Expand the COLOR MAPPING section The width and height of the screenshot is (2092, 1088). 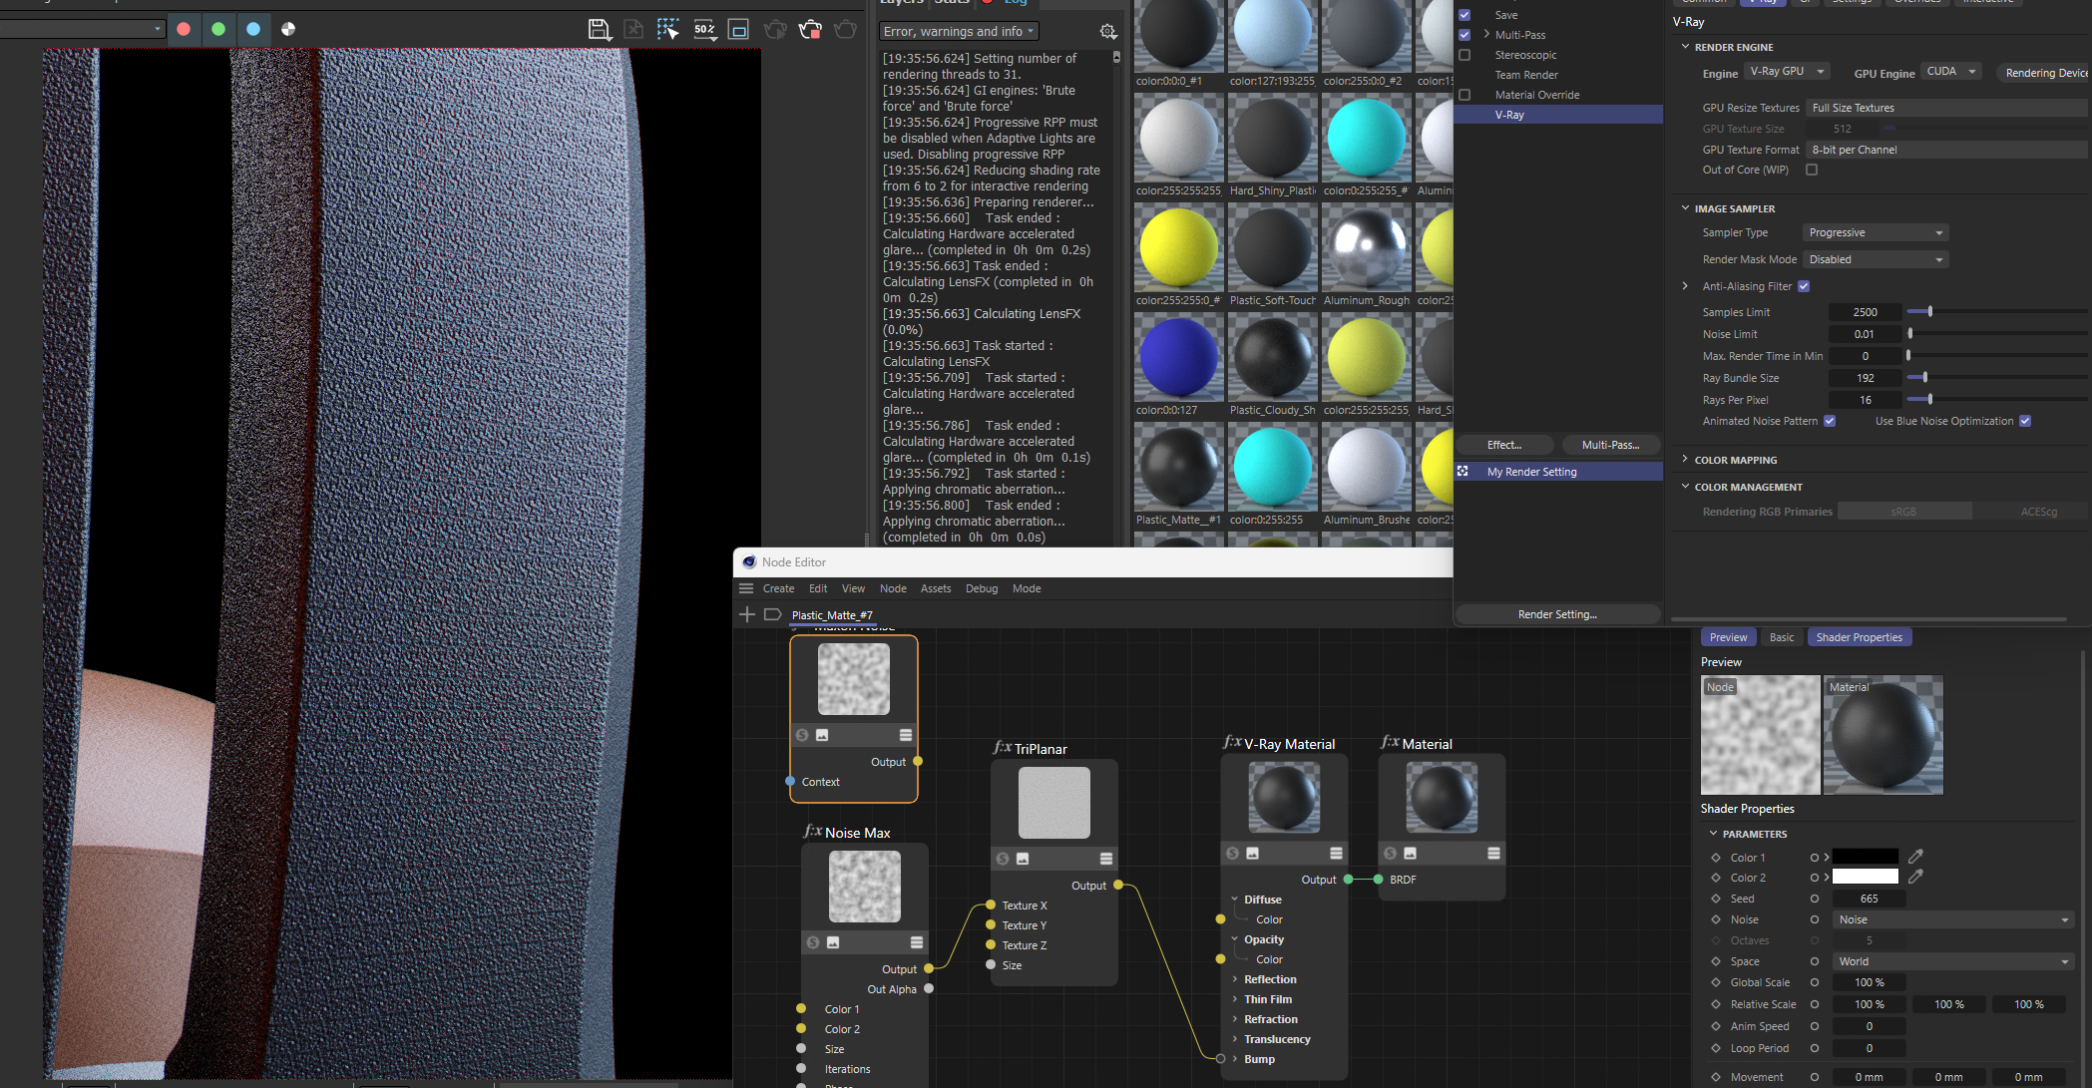point(1685,460)
